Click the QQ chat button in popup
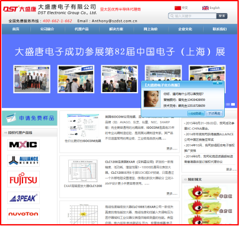239x226 pixels. tap(196, 113)
